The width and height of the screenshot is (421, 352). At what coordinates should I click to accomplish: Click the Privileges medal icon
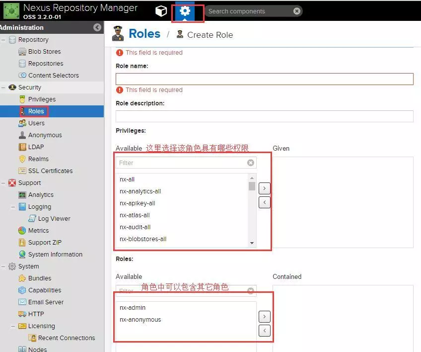[22, 99]
